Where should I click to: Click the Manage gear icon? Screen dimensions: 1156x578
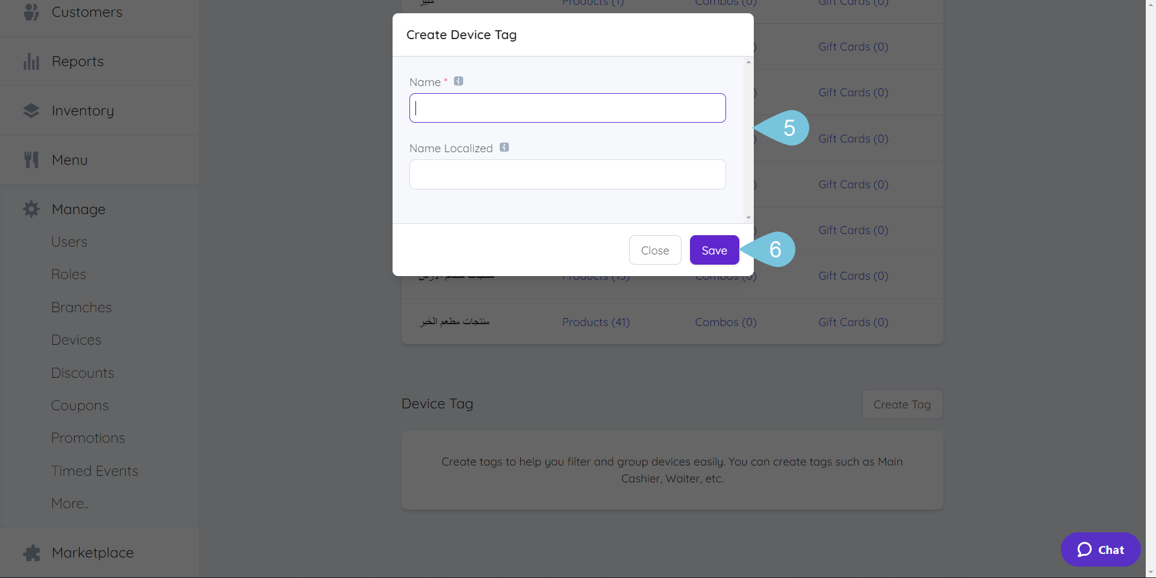[31, 209]
